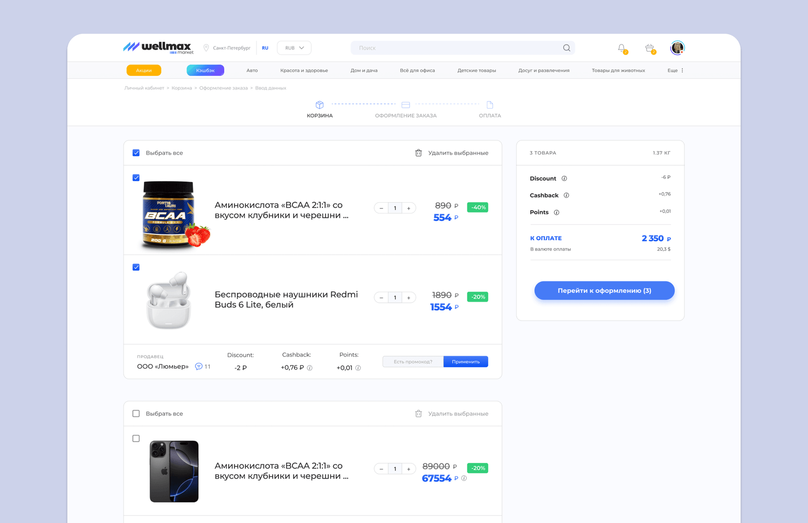
Task: Open the RUB currency dropdown
Action: tap(294, 48)
